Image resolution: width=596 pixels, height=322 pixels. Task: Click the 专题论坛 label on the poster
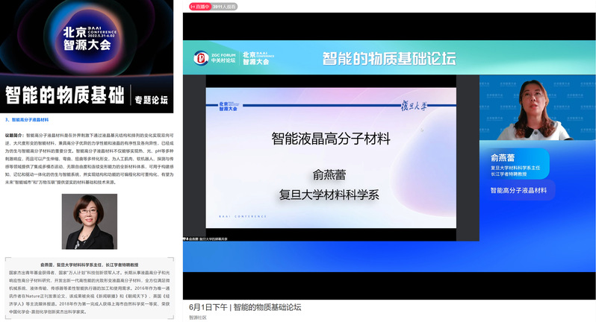click(151, 99)
